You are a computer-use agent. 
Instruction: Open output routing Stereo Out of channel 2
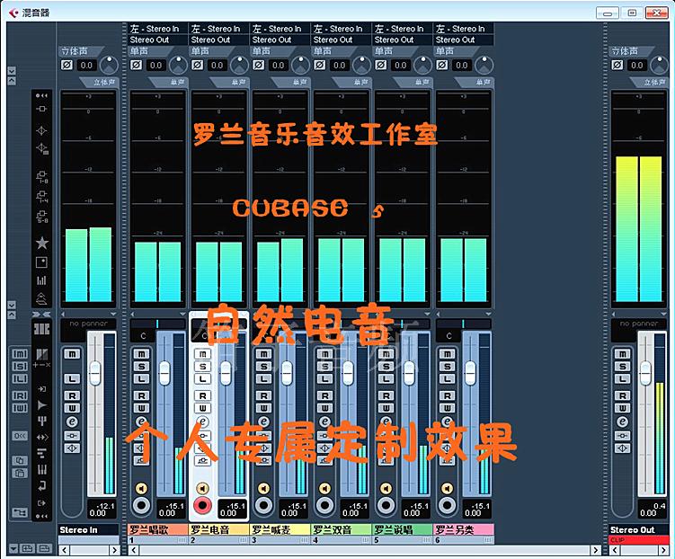tap(219, 40)
